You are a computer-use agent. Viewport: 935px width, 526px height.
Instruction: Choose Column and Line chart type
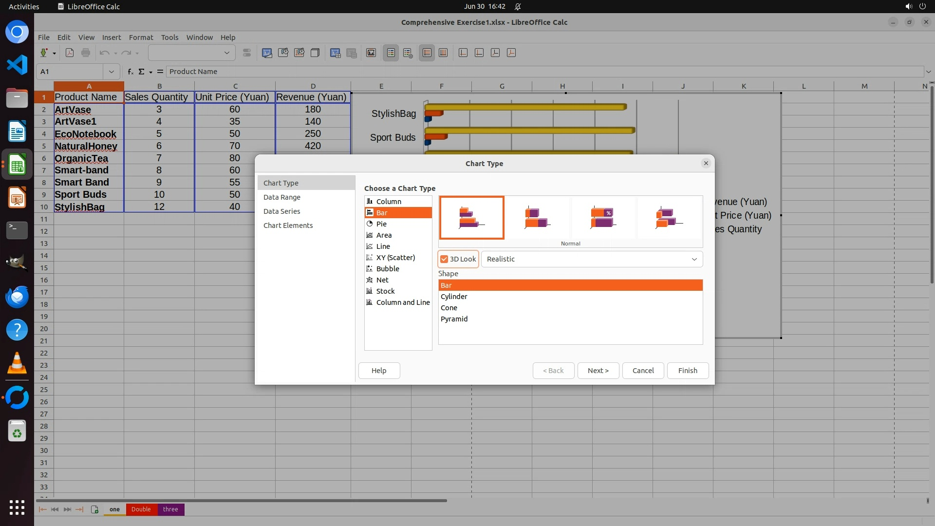[402, 302]
